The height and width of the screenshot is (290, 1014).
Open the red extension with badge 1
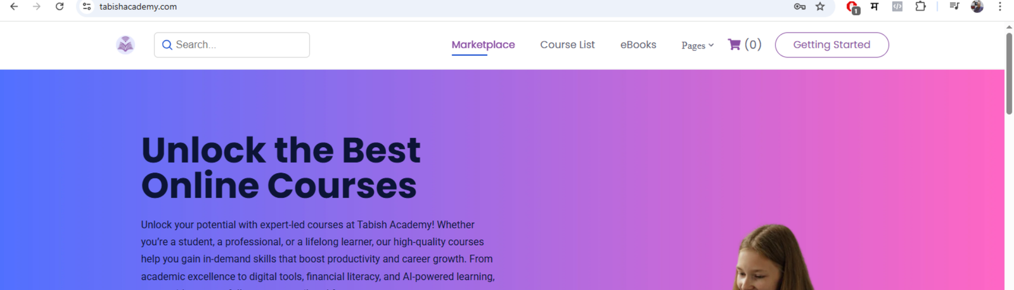tap(852, 7)
